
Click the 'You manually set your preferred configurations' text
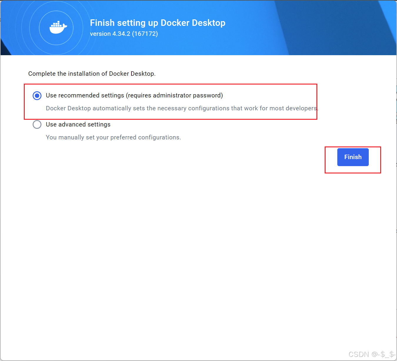pyautogui.click(x=114, y=137)
